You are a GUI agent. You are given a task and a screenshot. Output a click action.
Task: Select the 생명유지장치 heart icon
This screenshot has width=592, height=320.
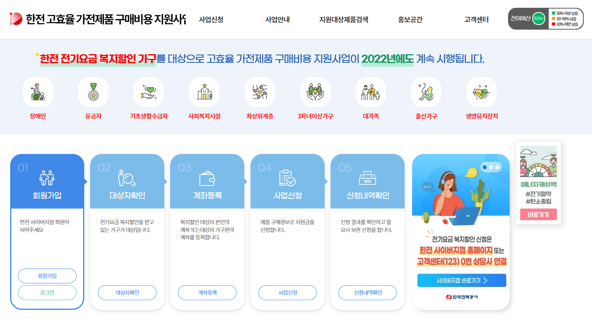(481, 92)
